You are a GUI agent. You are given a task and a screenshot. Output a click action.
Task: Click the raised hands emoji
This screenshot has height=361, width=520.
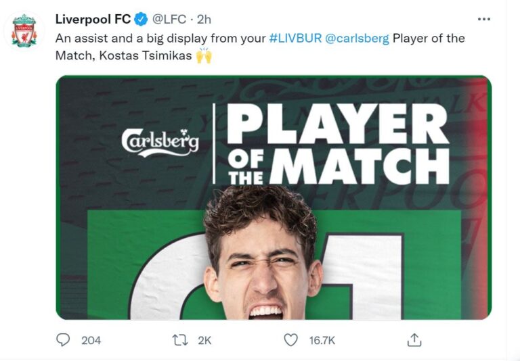204,55
